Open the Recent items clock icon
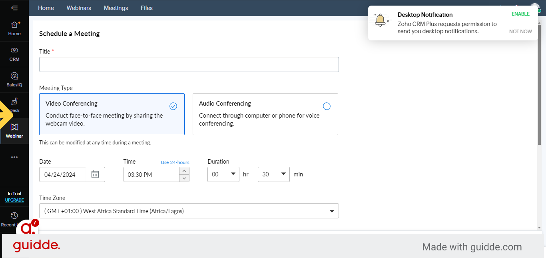The height and width of the screenshot is (258, 546). 14,216
